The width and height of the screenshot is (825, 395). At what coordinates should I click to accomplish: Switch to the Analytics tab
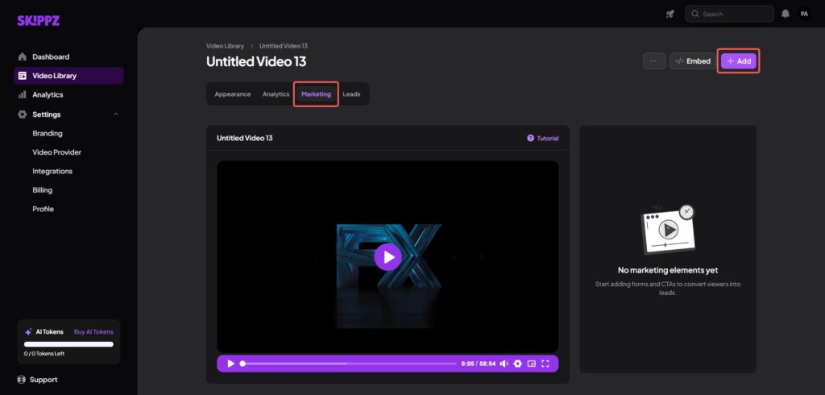276,94
